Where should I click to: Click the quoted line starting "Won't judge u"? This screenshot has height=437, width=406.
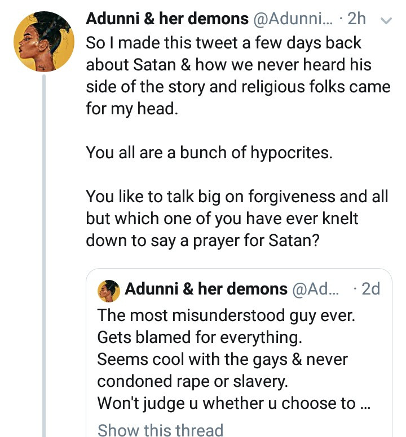point(226,404)
